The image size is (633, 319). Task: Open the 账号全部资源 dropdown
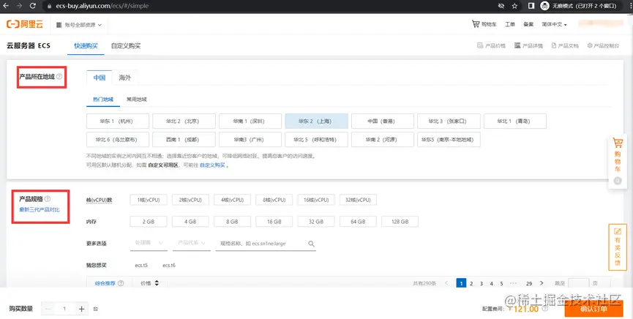pyautogui.click(x=79, y=25)
